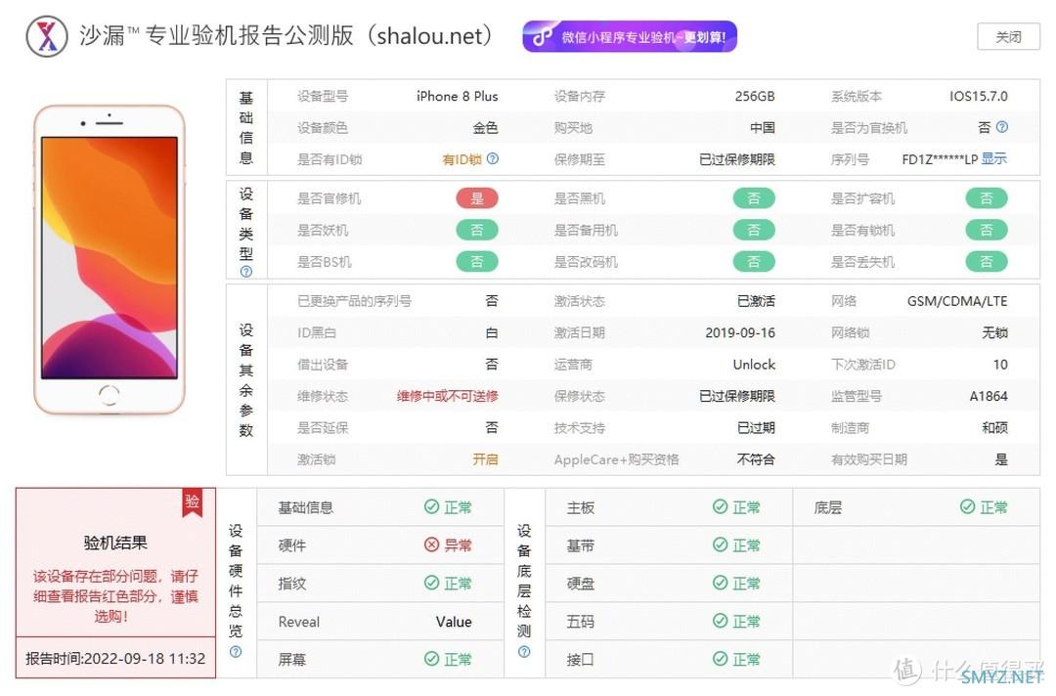Image resolution: width=1056 pixels, height=696 pixels.
Task: Click the green 否 badge for 是否备用机
Action: click(754, 230)
